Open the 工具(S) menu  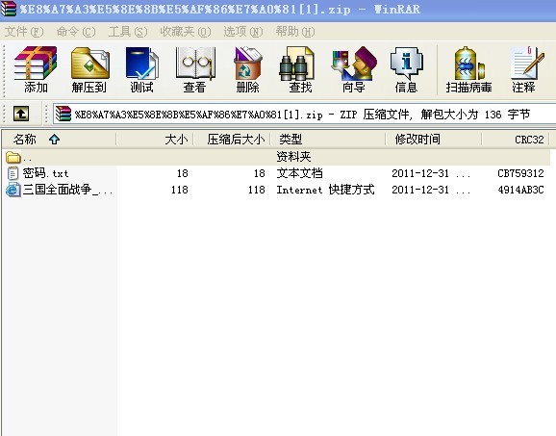pyautogui.click(x=128, y=32)
